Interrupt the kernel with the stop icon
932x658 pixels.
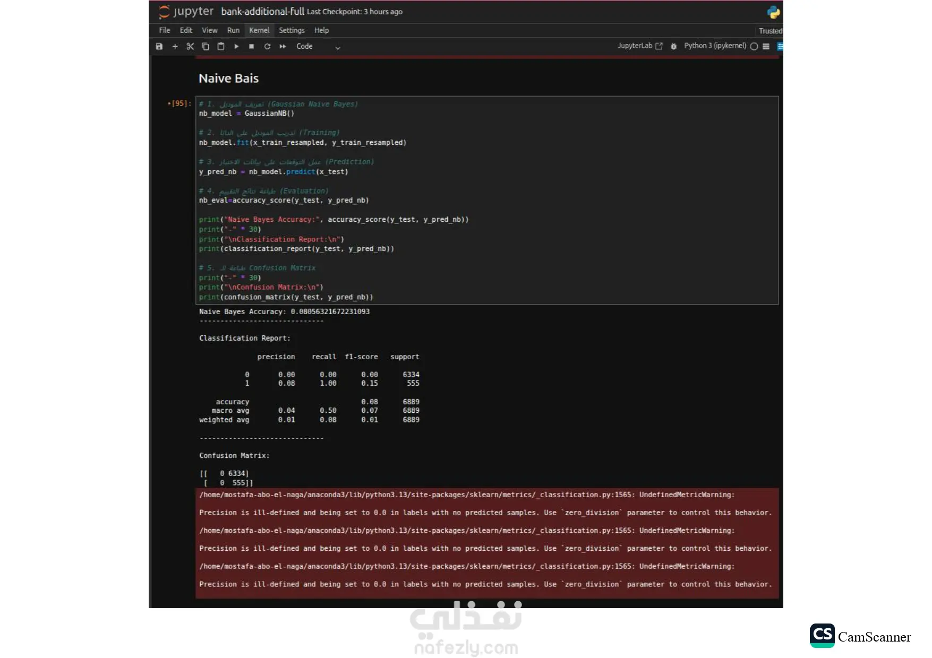click(252, 47)
